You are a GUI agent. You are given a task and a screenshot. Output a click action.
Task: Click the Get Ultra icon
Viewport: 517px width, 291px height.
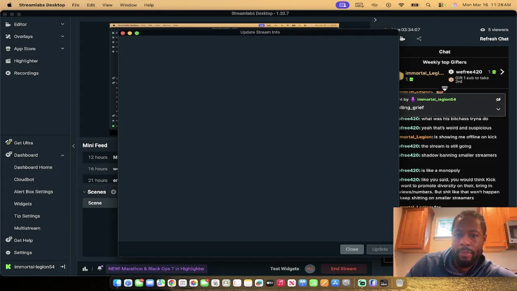(x=8, y=143)
